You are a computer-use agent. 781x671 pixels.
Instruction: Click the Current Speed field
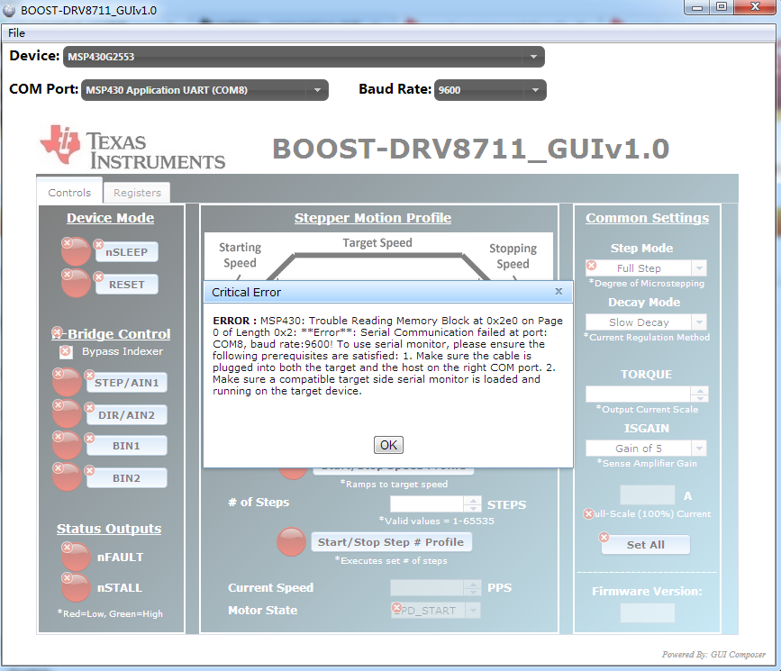[x=427, y=587]
